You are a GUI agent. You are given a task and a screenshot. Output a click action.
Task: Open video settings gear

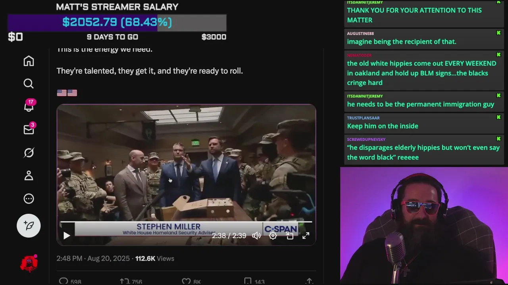point(273,236)
